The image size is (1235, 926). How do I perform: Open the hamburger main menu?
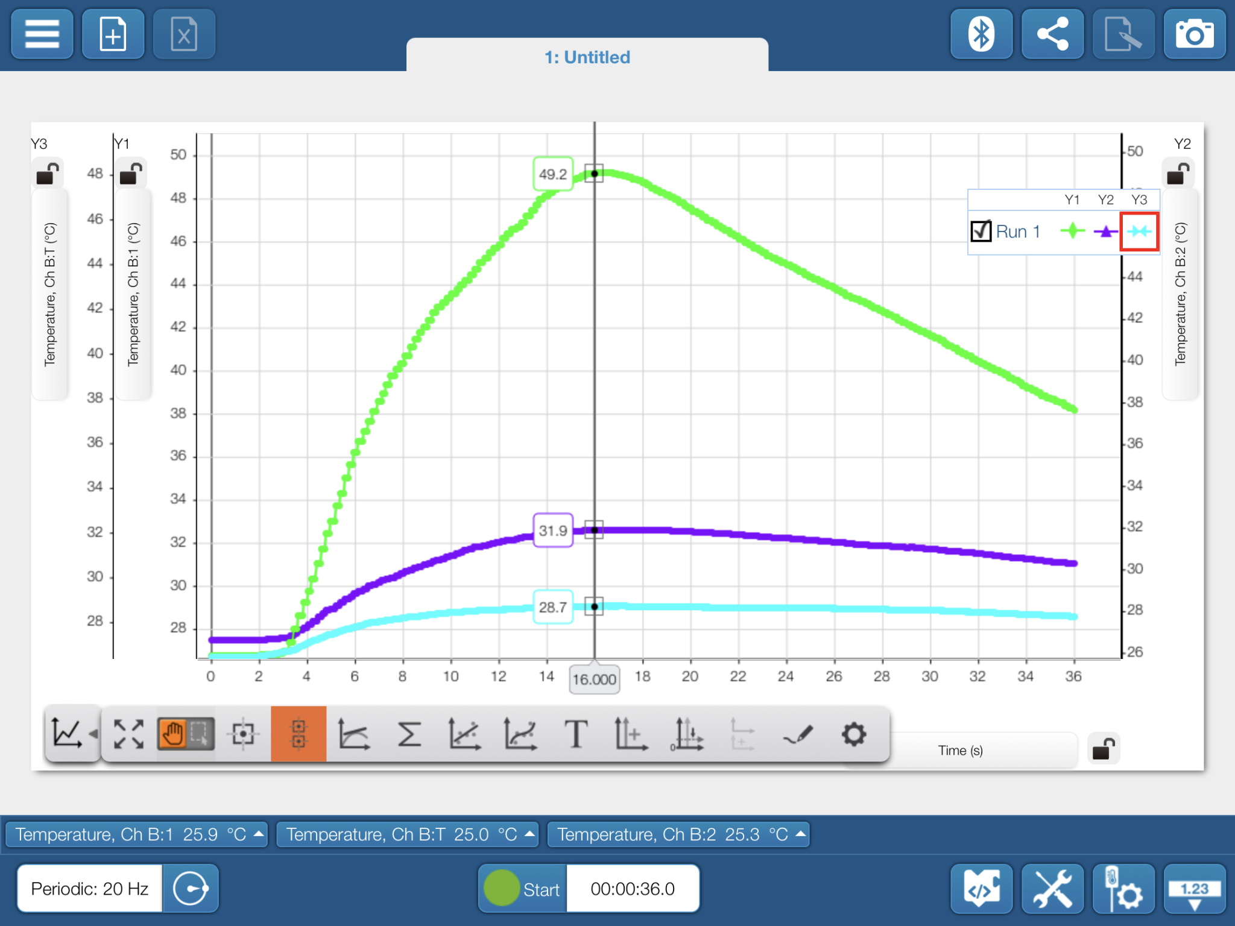click(x=42, y=34)
